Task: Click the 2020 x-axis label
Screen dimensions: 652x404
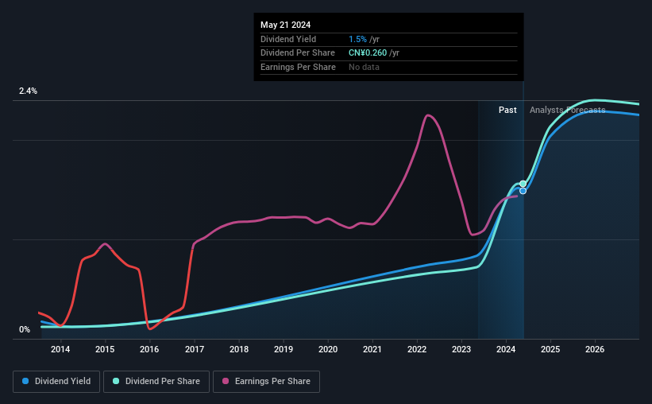Action: tap(328, 349)
